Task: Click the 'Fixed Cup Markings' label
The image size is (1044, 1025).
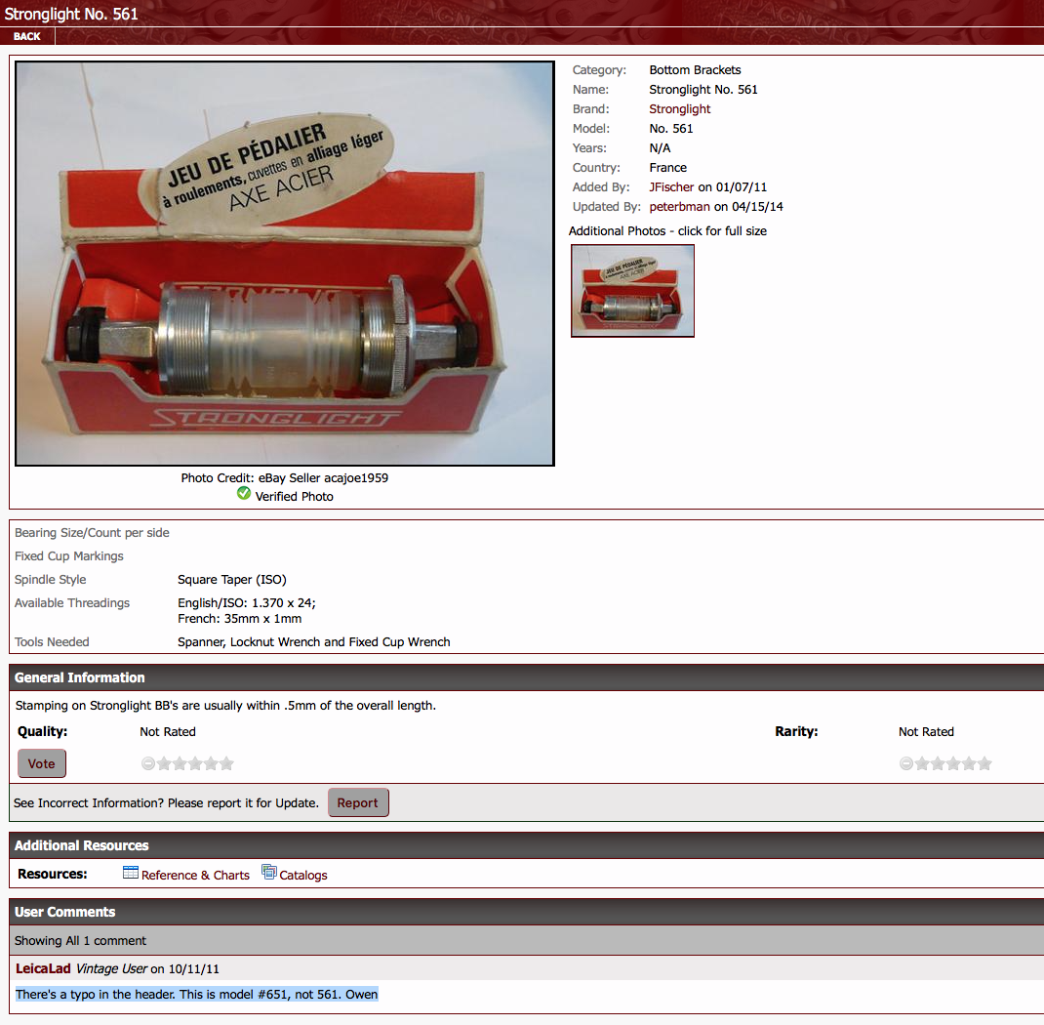Action: (x=68, y=556)
